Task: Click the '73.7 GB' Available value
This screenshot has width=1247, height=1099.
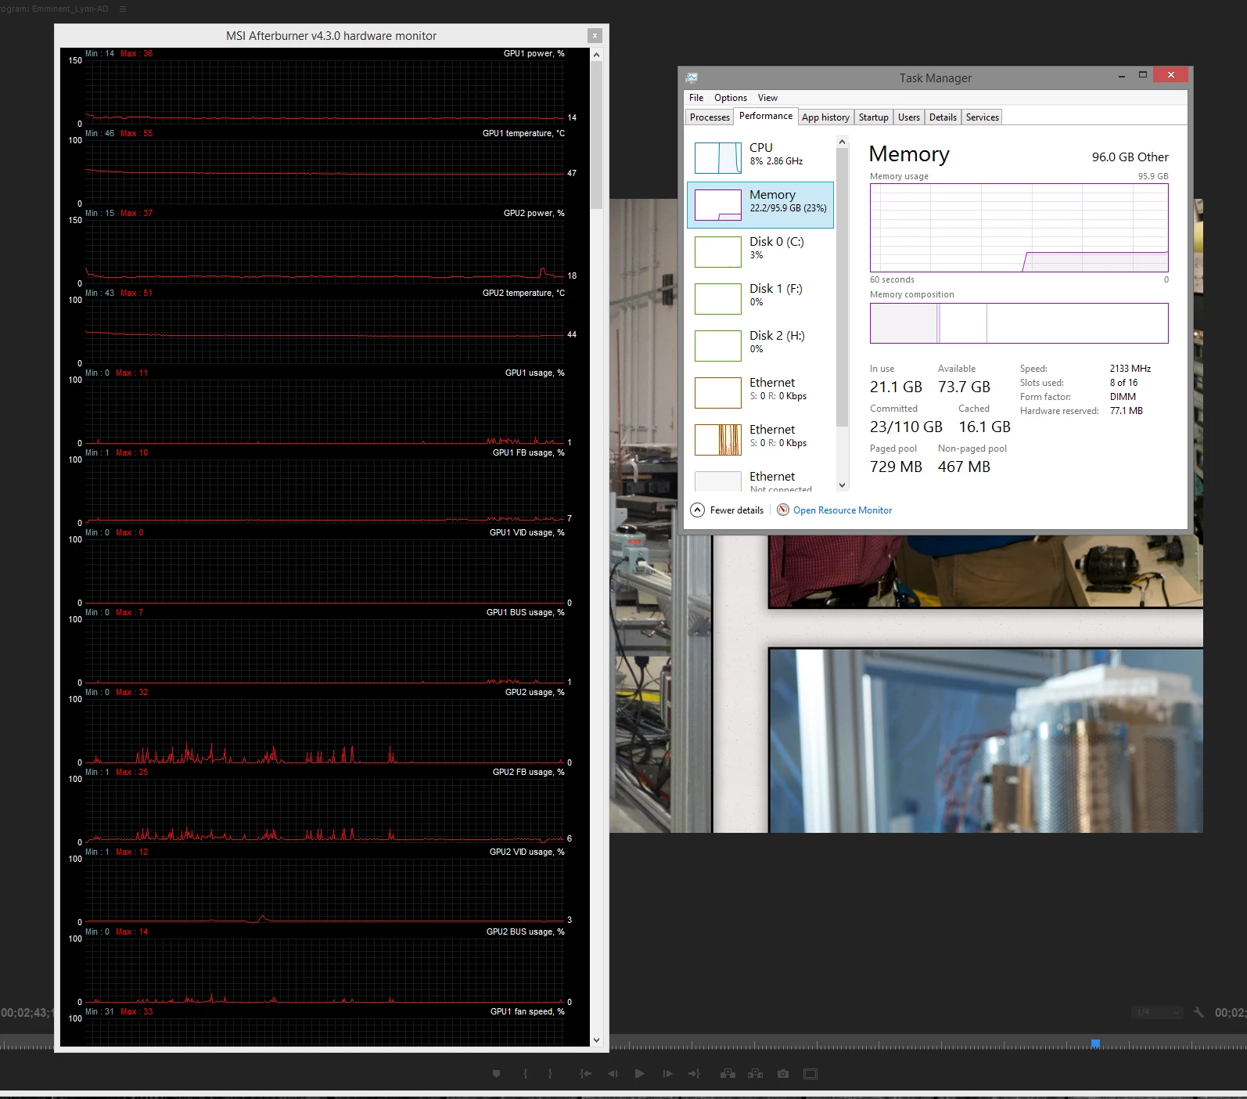Action: 964,387
